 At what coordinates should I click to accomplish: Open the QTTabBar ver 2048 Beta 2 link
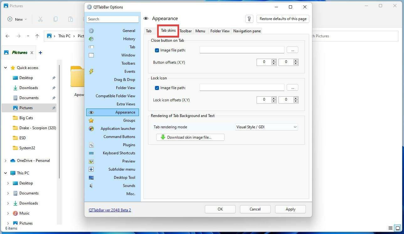click(110, 210)
